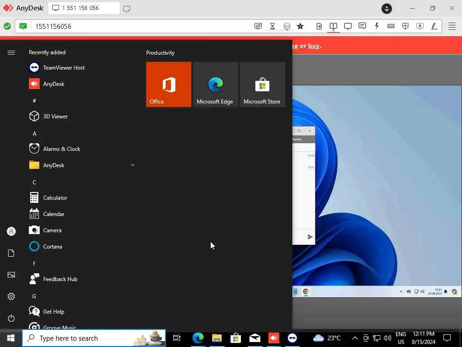462x347 pixels.
Task: Open Settings gear in Start menu sidebar
Action: tap(11, 296)
